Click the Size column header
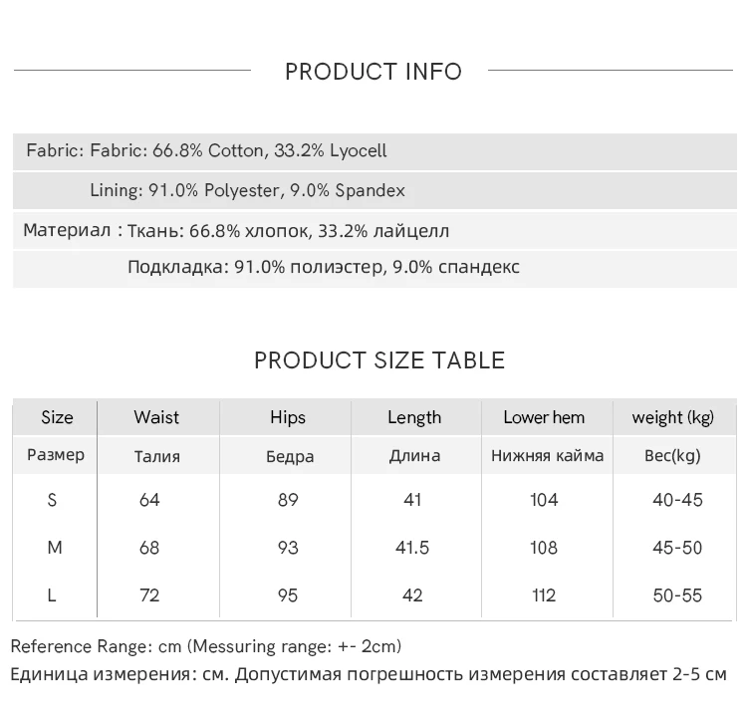The height and width of the screenshot is (711, 747). (x=57, y=417)
